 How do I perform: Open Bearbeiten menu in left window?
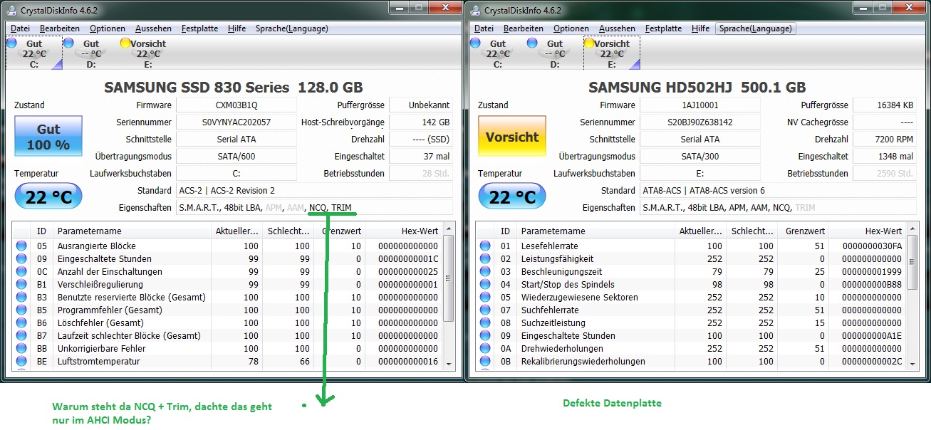(60, 28)
